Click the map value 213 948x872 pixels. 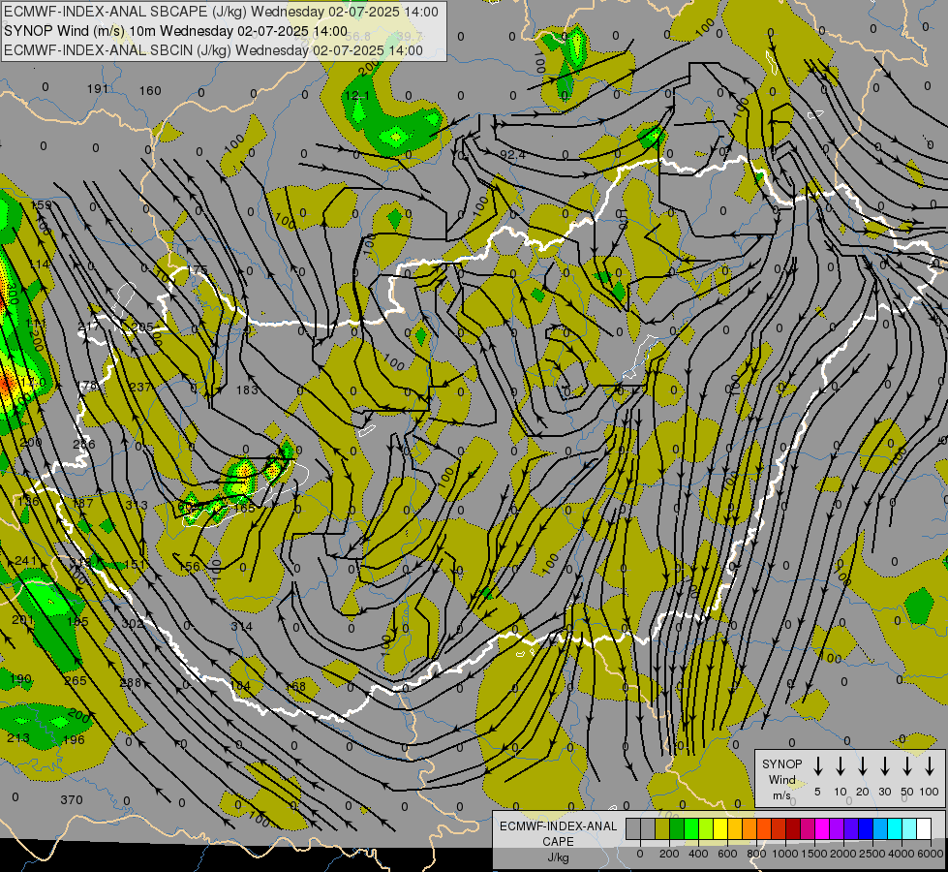(18, 737)
